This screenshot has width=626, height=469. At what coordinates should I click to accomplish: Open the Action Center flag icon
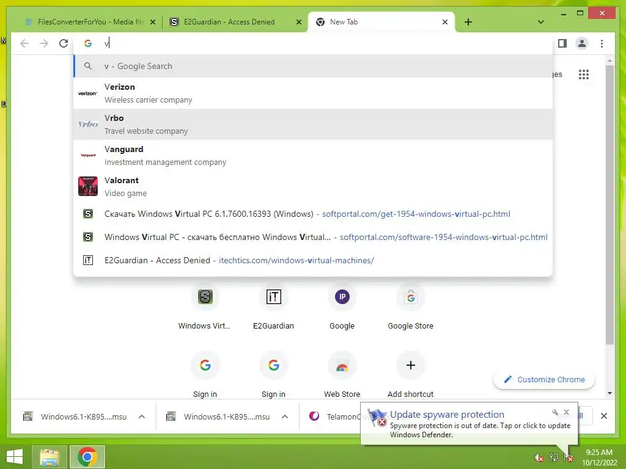pos(569,457)
